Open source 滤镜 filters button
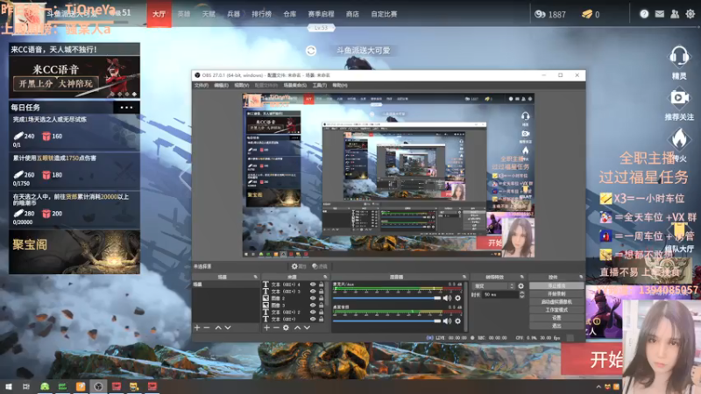701x394 pixels. (320, 266)
